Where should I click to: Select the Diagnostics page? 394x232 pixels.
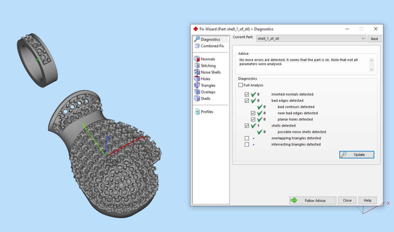point(210,39)
